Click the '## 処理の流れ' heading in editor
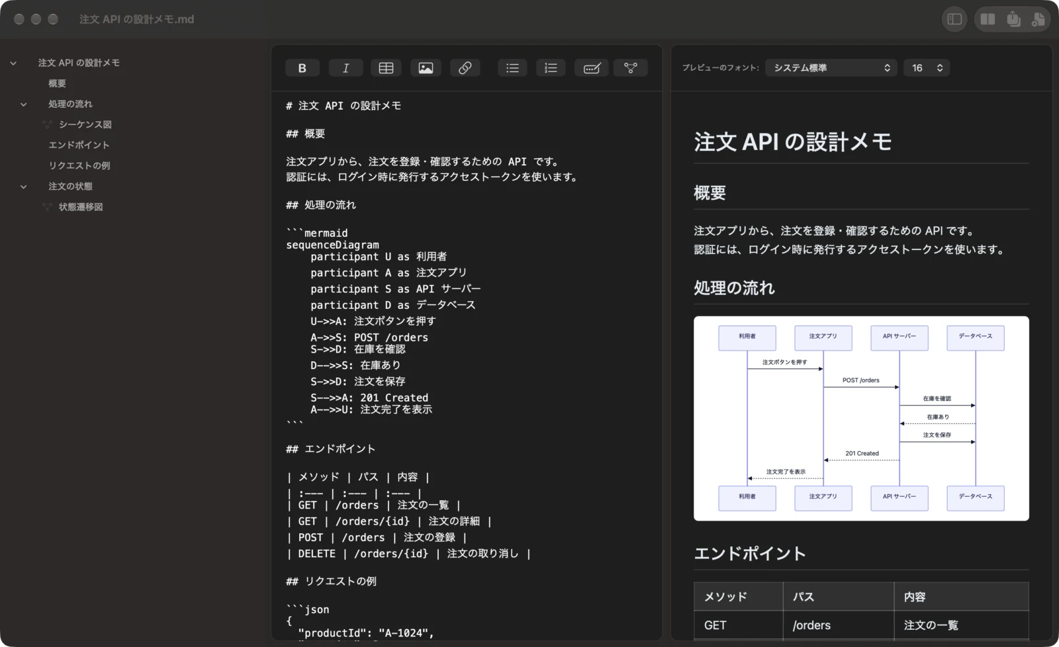1059x647 pixels. 321,205
